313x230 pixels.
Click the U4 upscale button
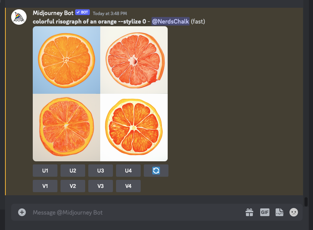[x=128, y=171]
